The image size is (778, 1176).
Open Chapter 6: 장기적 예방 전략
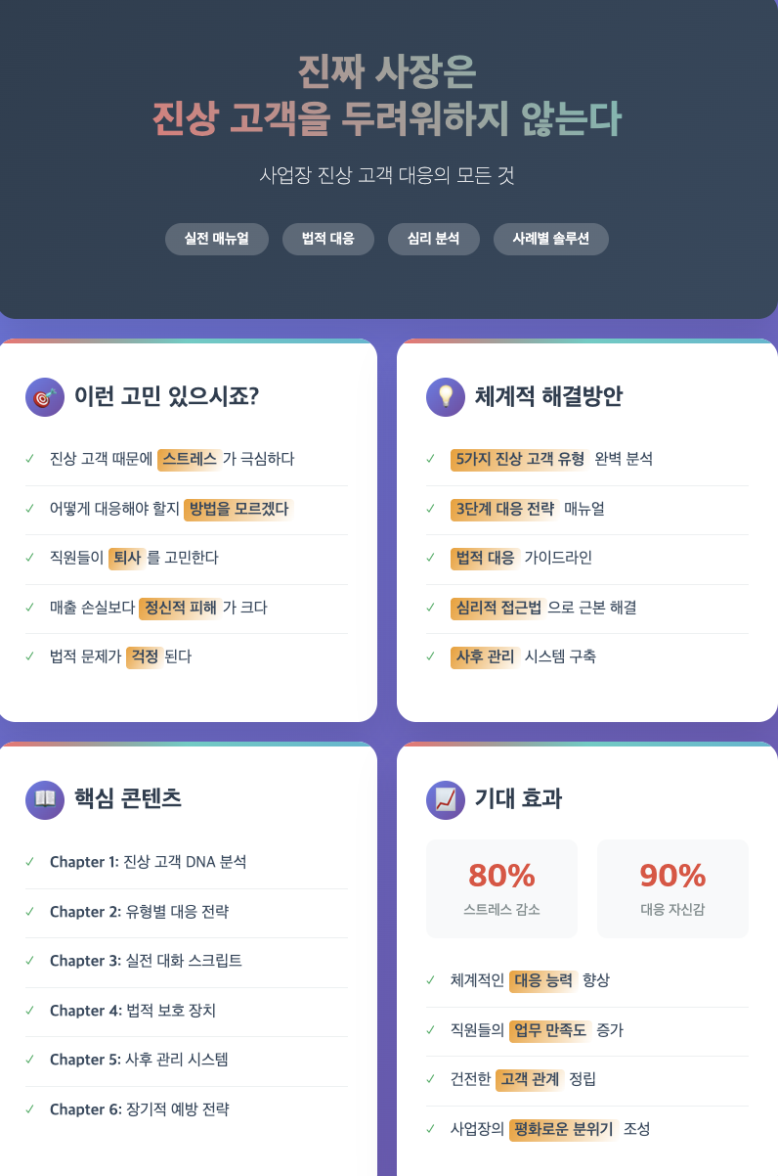(140, 1109)
